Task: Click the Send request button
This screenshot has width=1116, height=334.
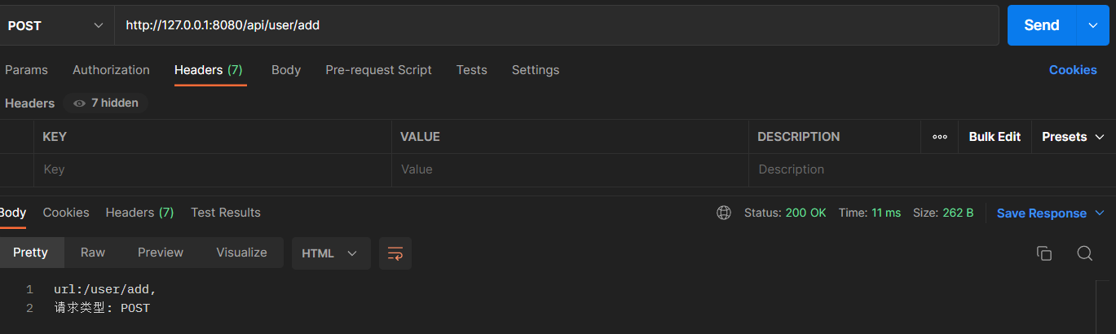Action: coord(1041,25)
